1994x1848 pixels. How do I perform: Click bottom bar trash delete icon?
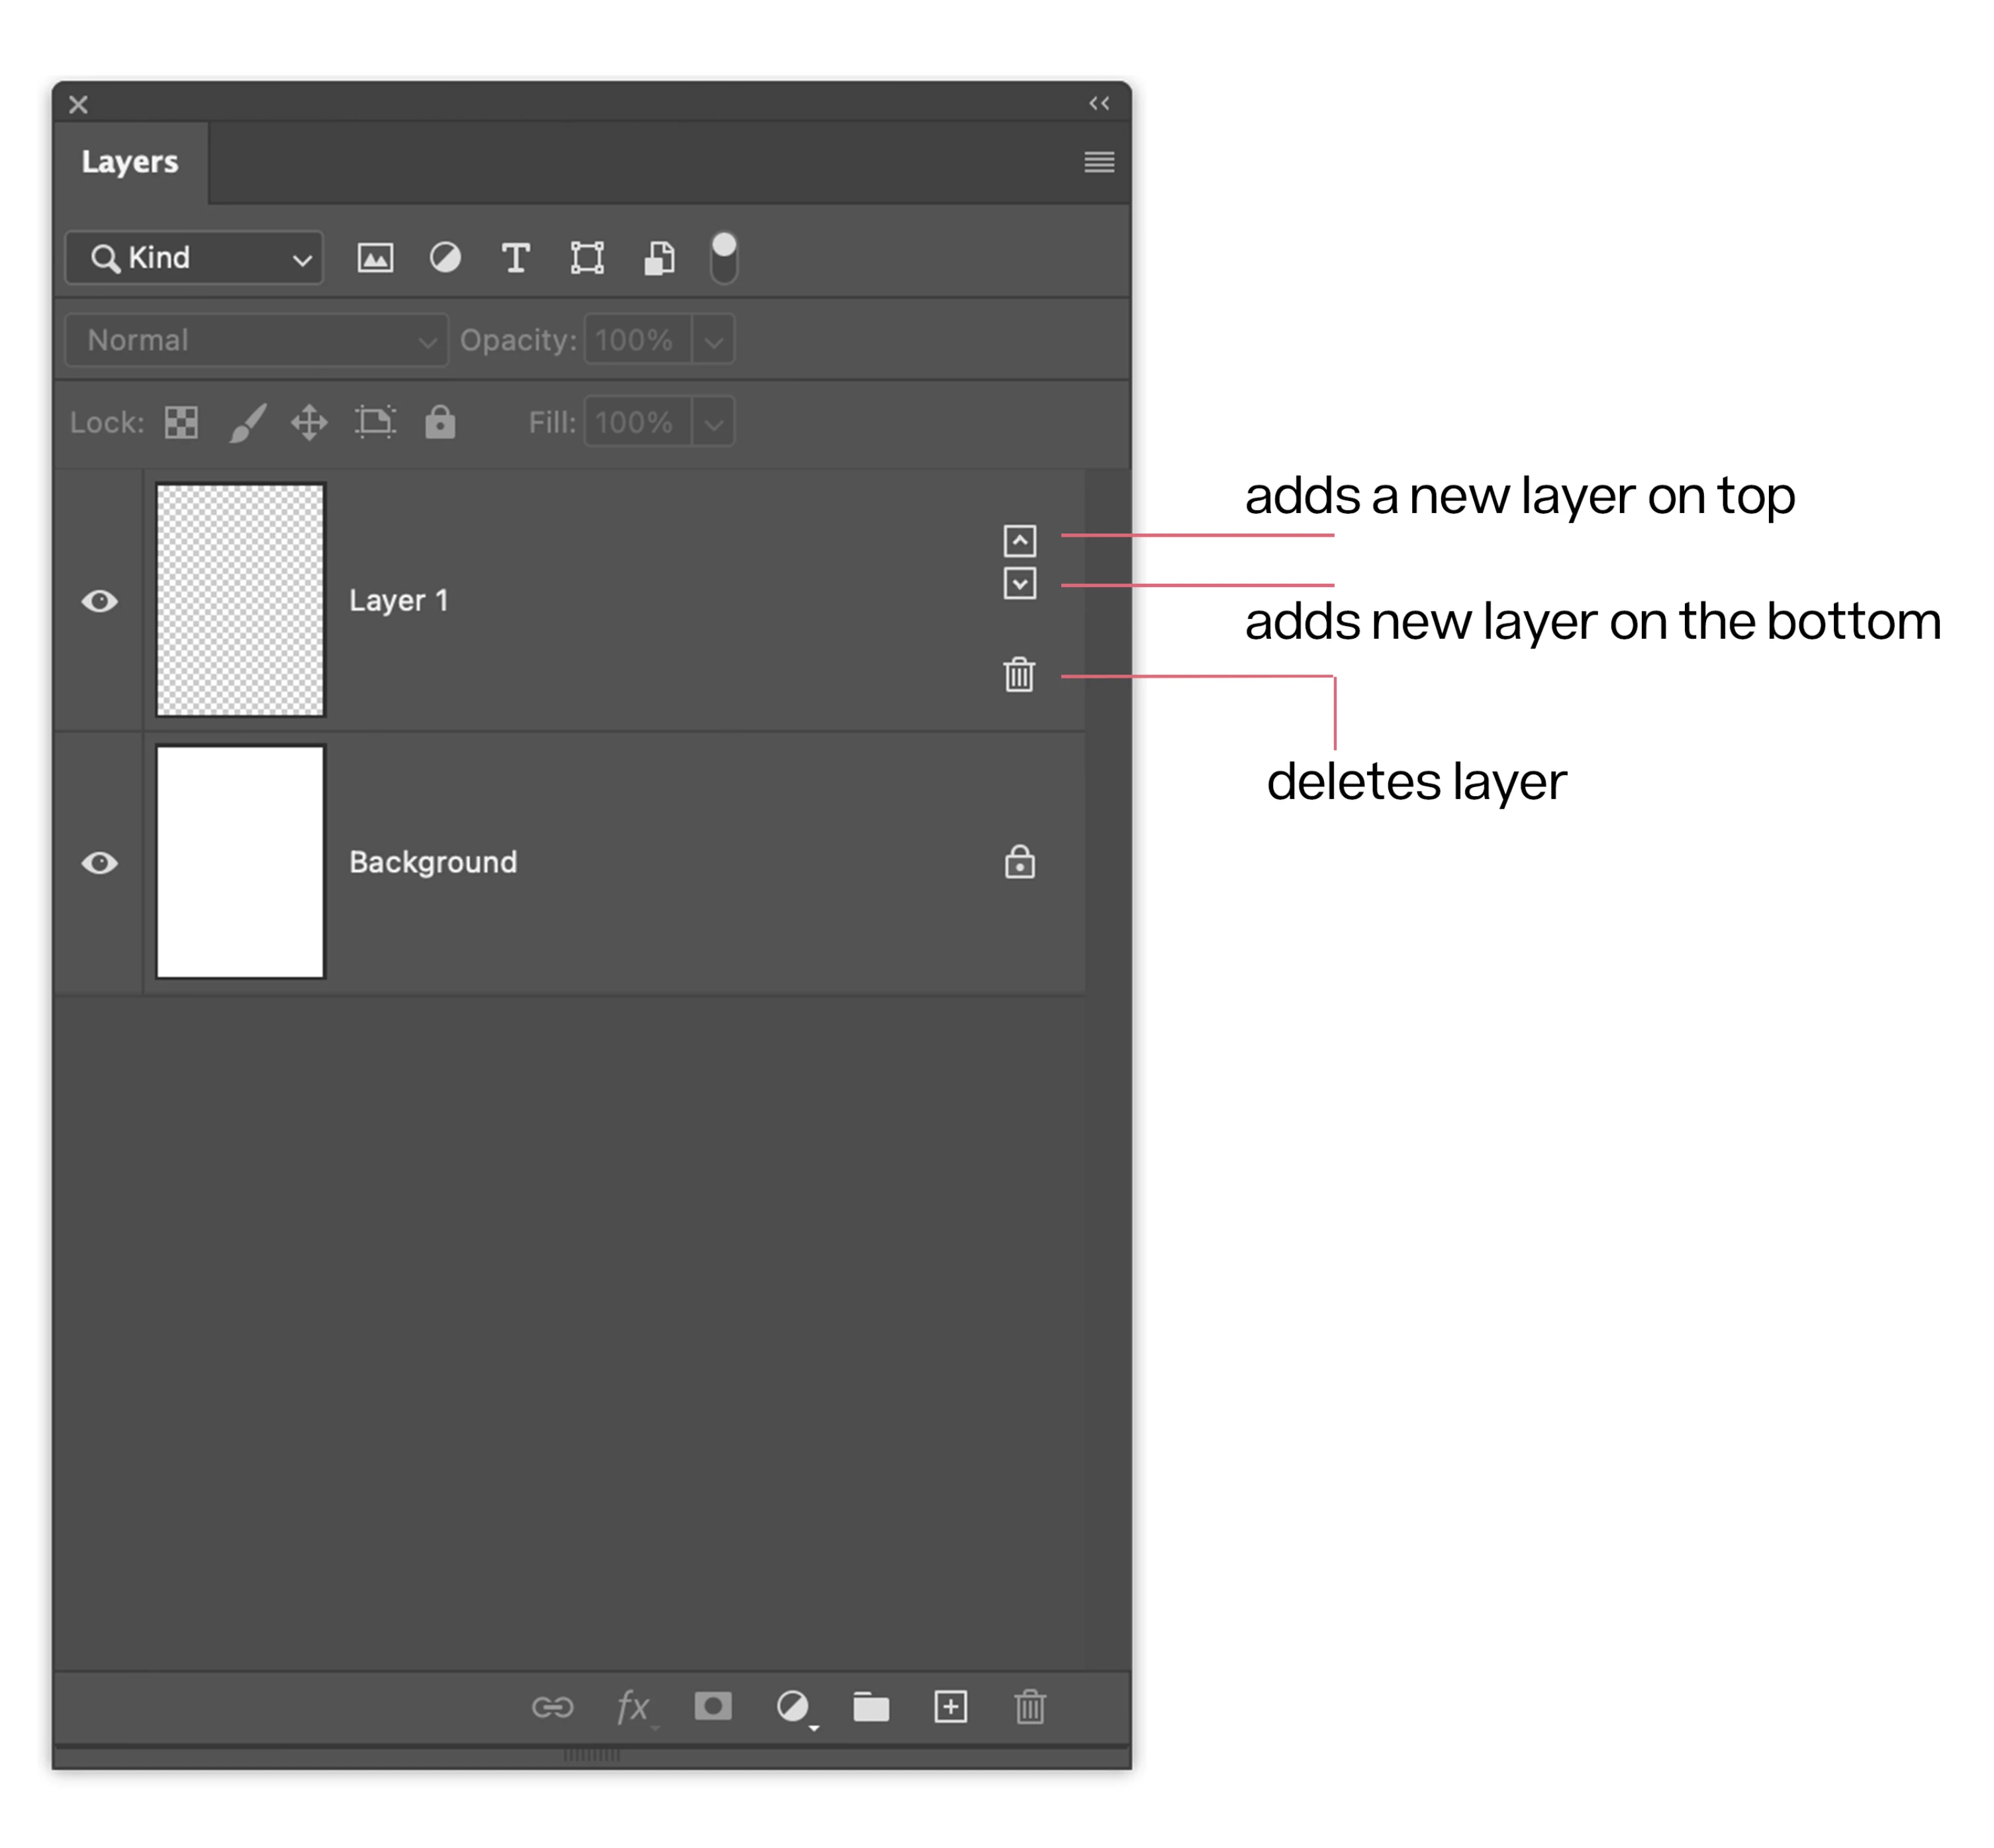pyautogui.click(x=1029, y=1706)
